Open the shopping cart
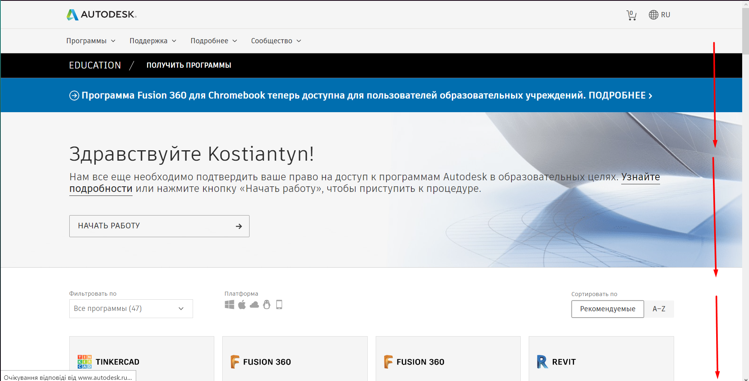The height and width of the screenshot is (381, 749). point(631,15)
